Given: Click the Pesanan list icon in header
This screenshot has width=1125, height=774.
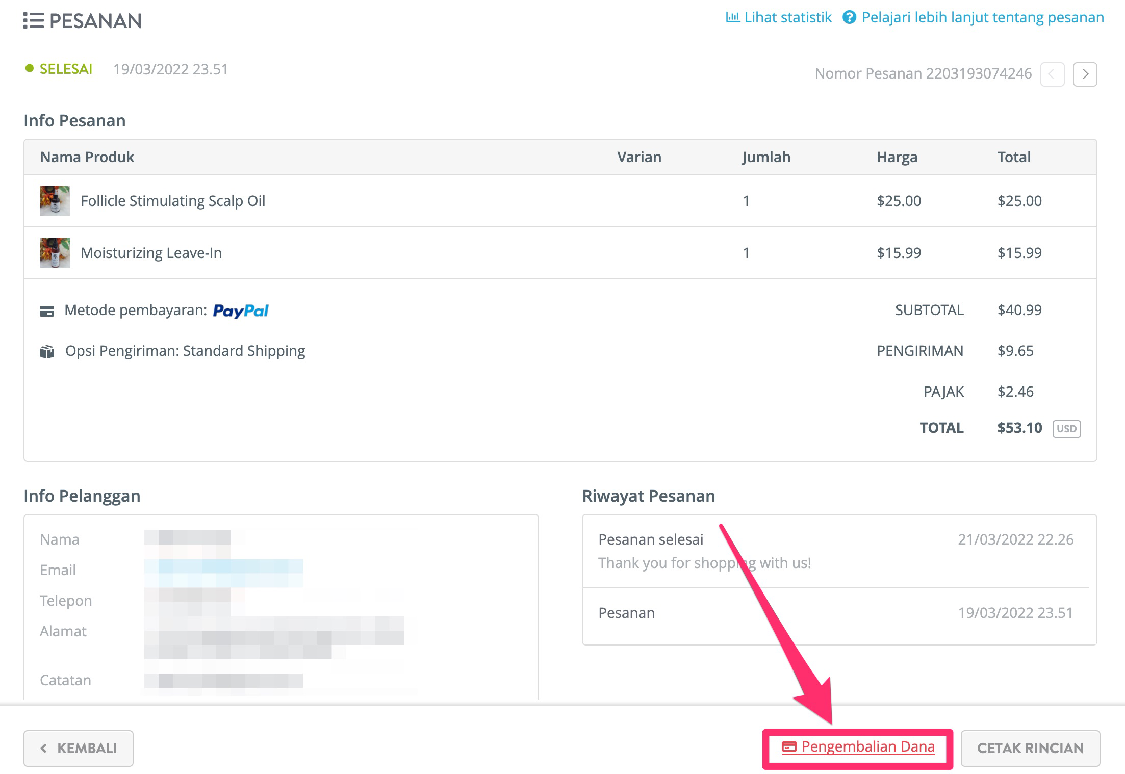Looking at the screenshot, I should 34,21.
